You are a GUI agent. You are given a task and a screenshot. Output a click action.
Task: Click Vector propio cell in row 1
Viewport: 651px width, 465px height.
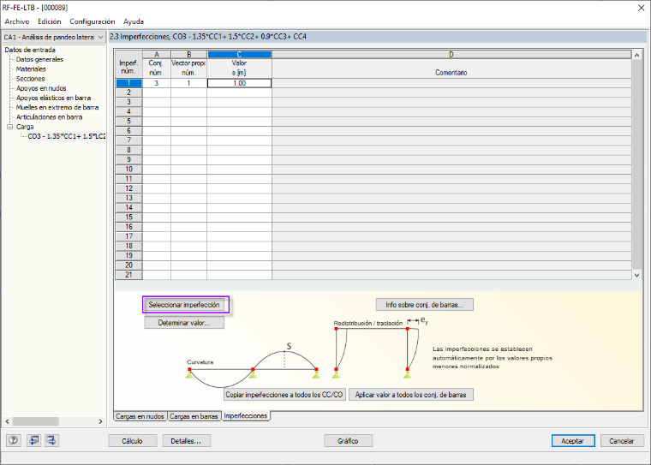(189, 83)
